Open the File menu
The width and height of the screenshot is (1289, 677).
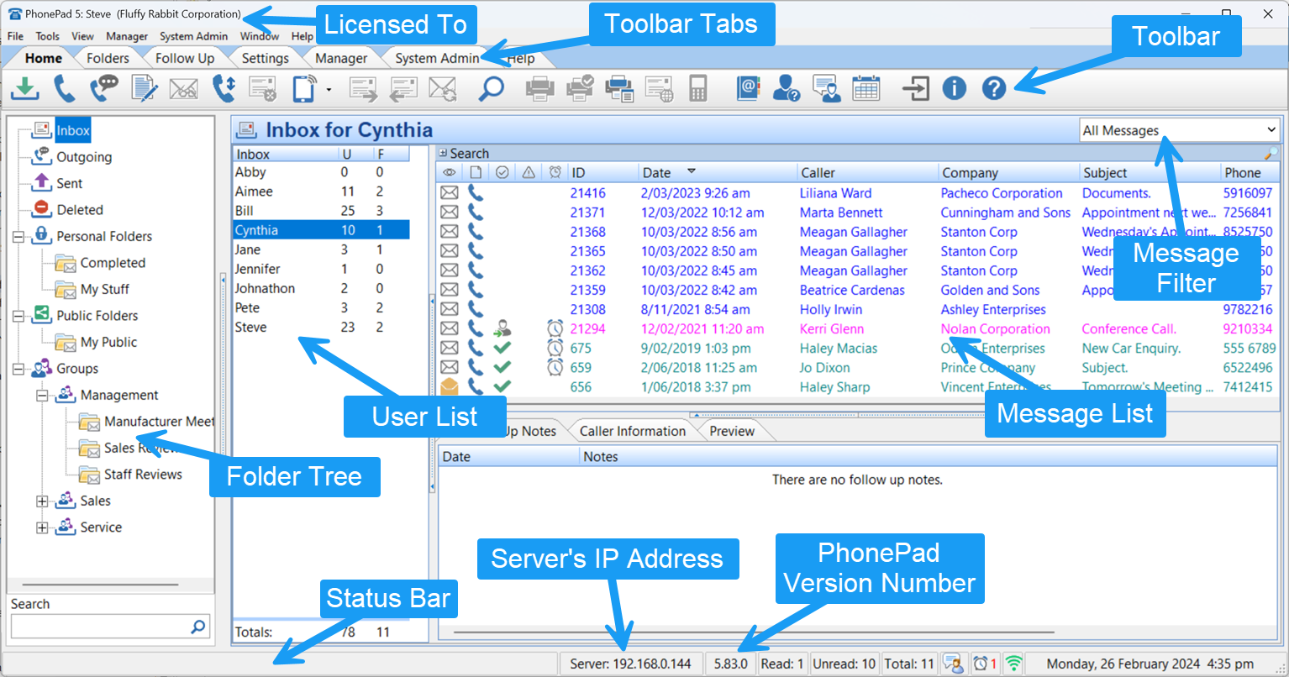pos(15,36)
